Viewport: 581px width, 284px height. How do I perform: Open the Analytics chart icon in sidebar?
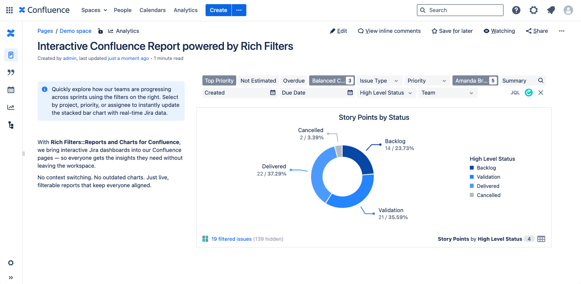[11, 107]
